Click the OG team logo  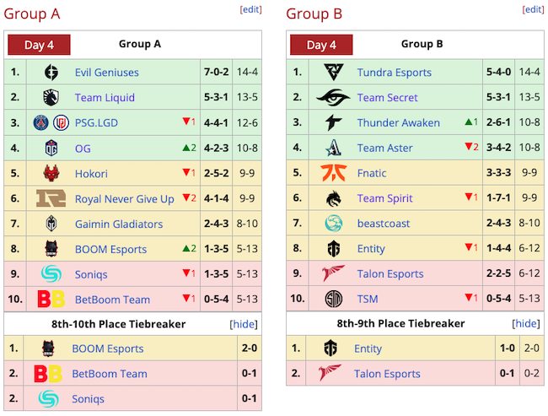[x=51, y=148]
